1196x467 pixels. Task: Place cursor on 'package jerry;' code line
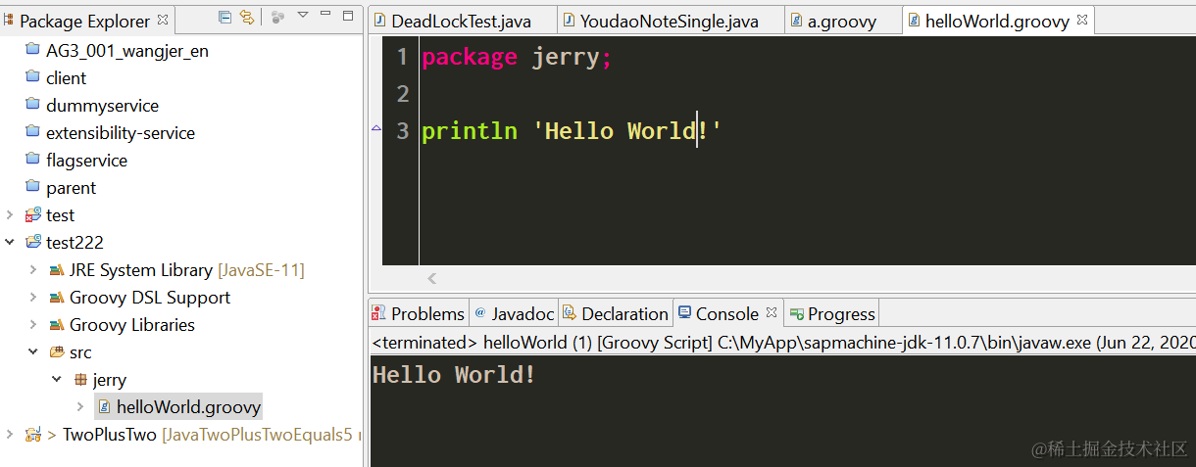pyautogui.click(x=517, y=58)
